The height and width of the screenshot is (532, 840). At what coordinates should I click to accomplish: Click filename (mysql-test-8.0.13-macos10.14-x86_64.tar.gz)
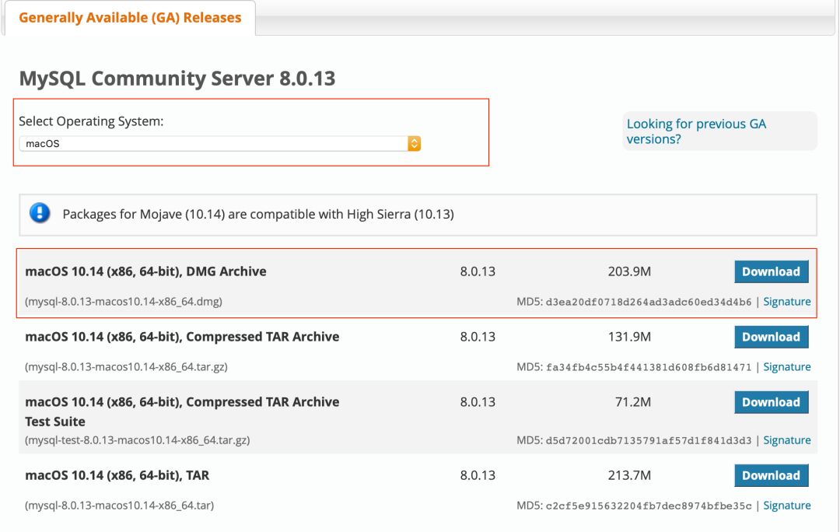138,440
